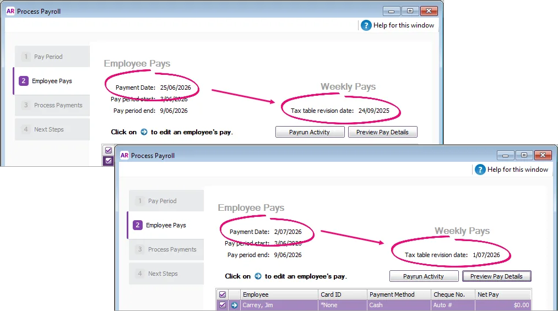Close the back Process Payroll window
The height and width of the screenshot is (311, 558).
[x=429, y=11]
